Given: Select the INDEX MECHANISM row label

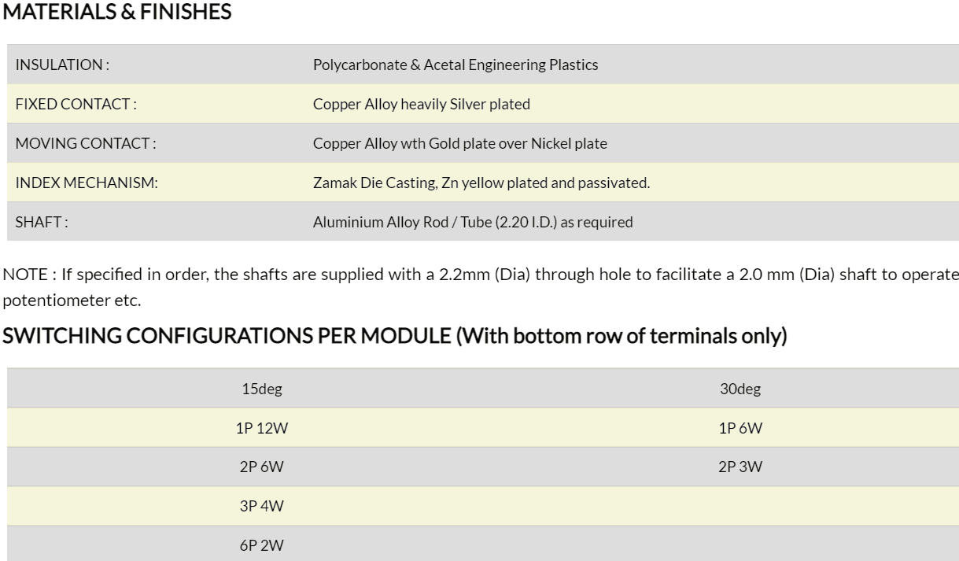Looking at the screenshot, I should point(87,183).
